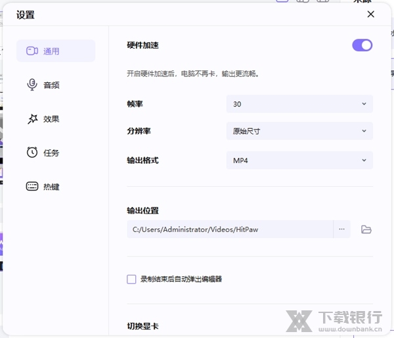The image size is (394, 338).
Task: Click the 设置 dialog title
Action: pos(26,14)
